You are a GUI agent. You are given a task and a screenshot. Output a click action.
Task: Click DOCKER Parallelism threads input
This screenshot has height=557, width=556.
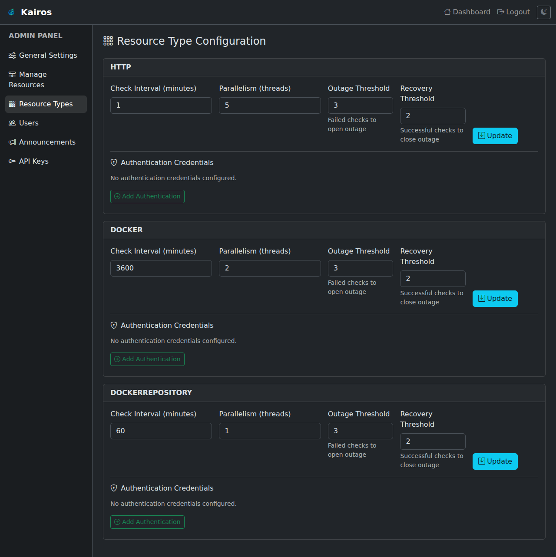270,268
